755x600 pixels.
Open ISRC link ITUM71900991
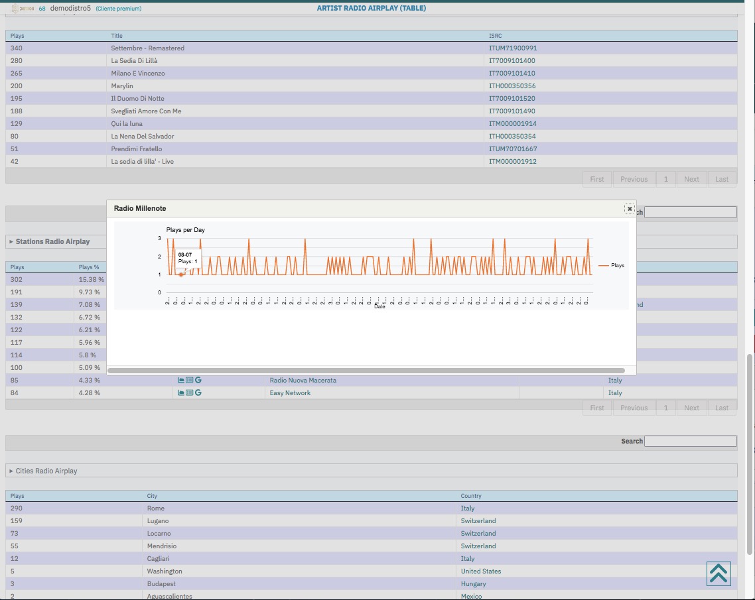(x=513, y=48)
